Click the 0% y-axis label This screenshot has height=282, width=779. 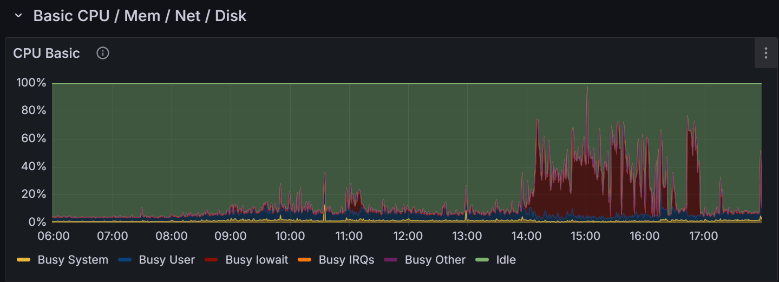(37, 222)
